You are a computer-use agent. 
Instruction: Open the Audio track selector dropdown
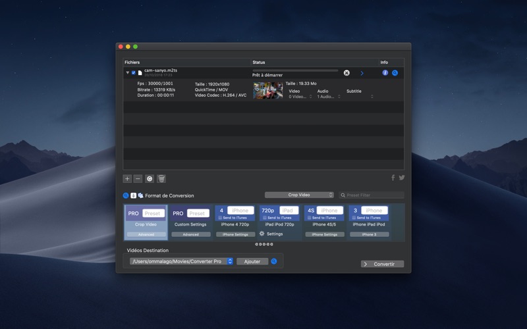tap(329, 97)
